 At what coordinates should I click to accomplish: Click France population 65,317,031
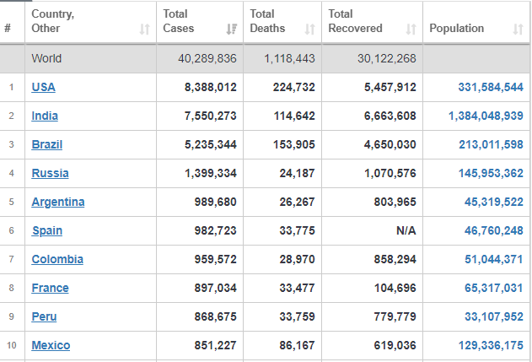click(494, 288)
